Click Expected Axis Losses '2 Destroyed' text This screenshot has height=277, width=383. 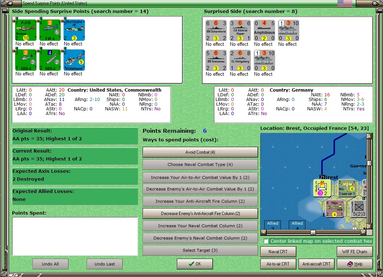coord(28,179)
